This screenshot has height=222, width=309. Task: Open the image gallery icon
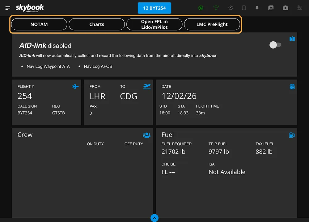pos(271,8)
